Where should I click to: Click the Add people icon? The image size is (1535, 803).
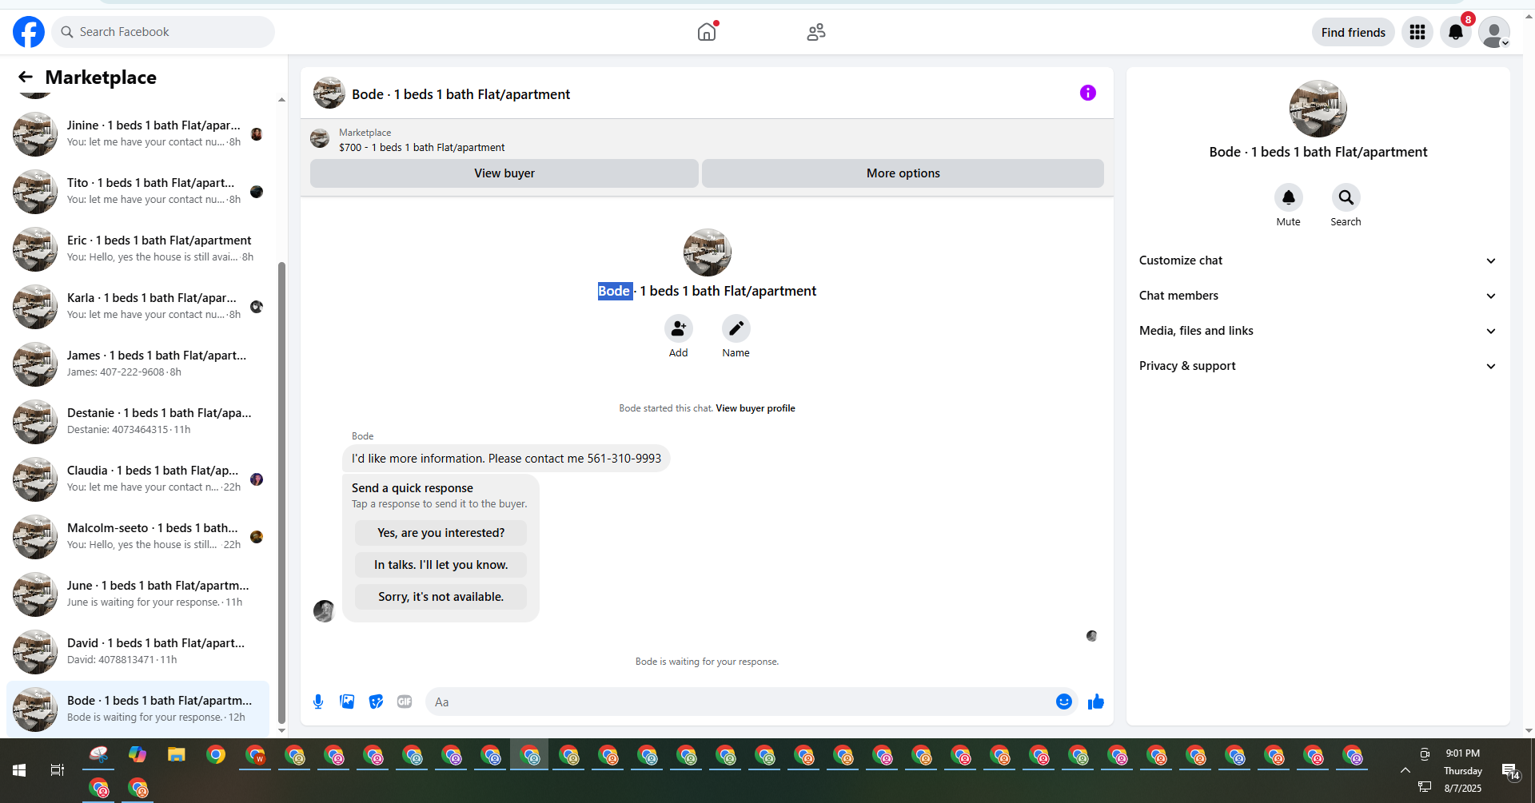coord(679,328)
